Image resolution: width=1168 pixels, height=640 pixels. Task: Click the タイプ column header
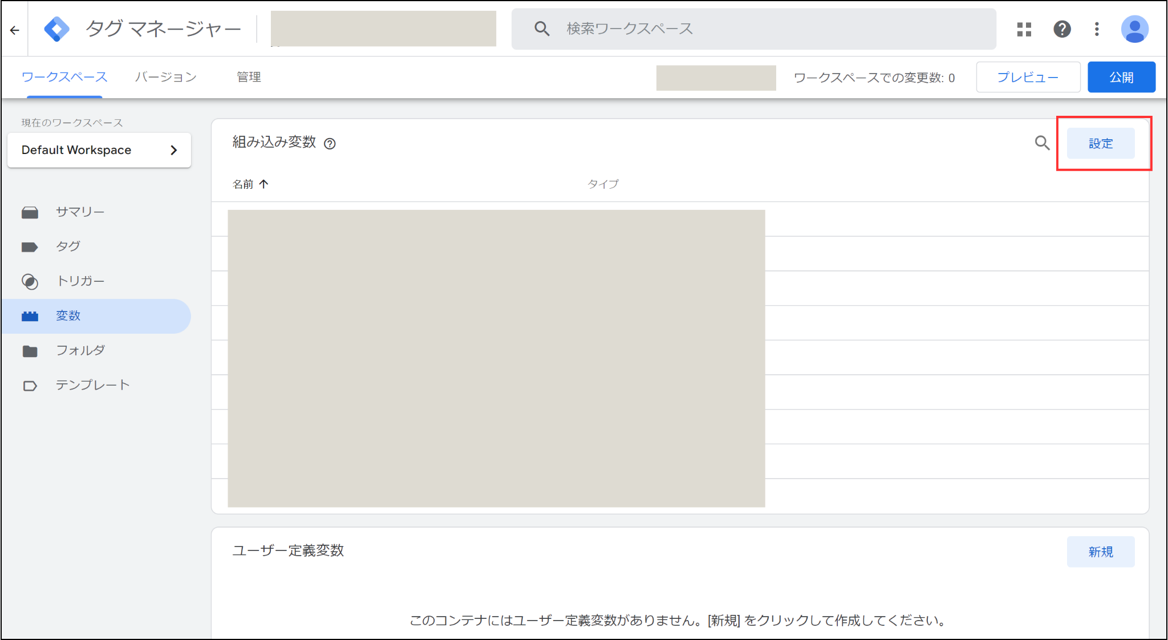603,184
